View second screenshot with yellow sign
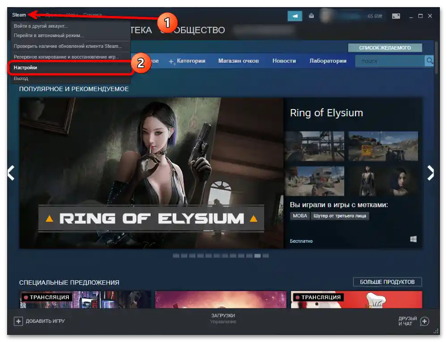This screenshot has width=447, height=342. click(383, 146)
